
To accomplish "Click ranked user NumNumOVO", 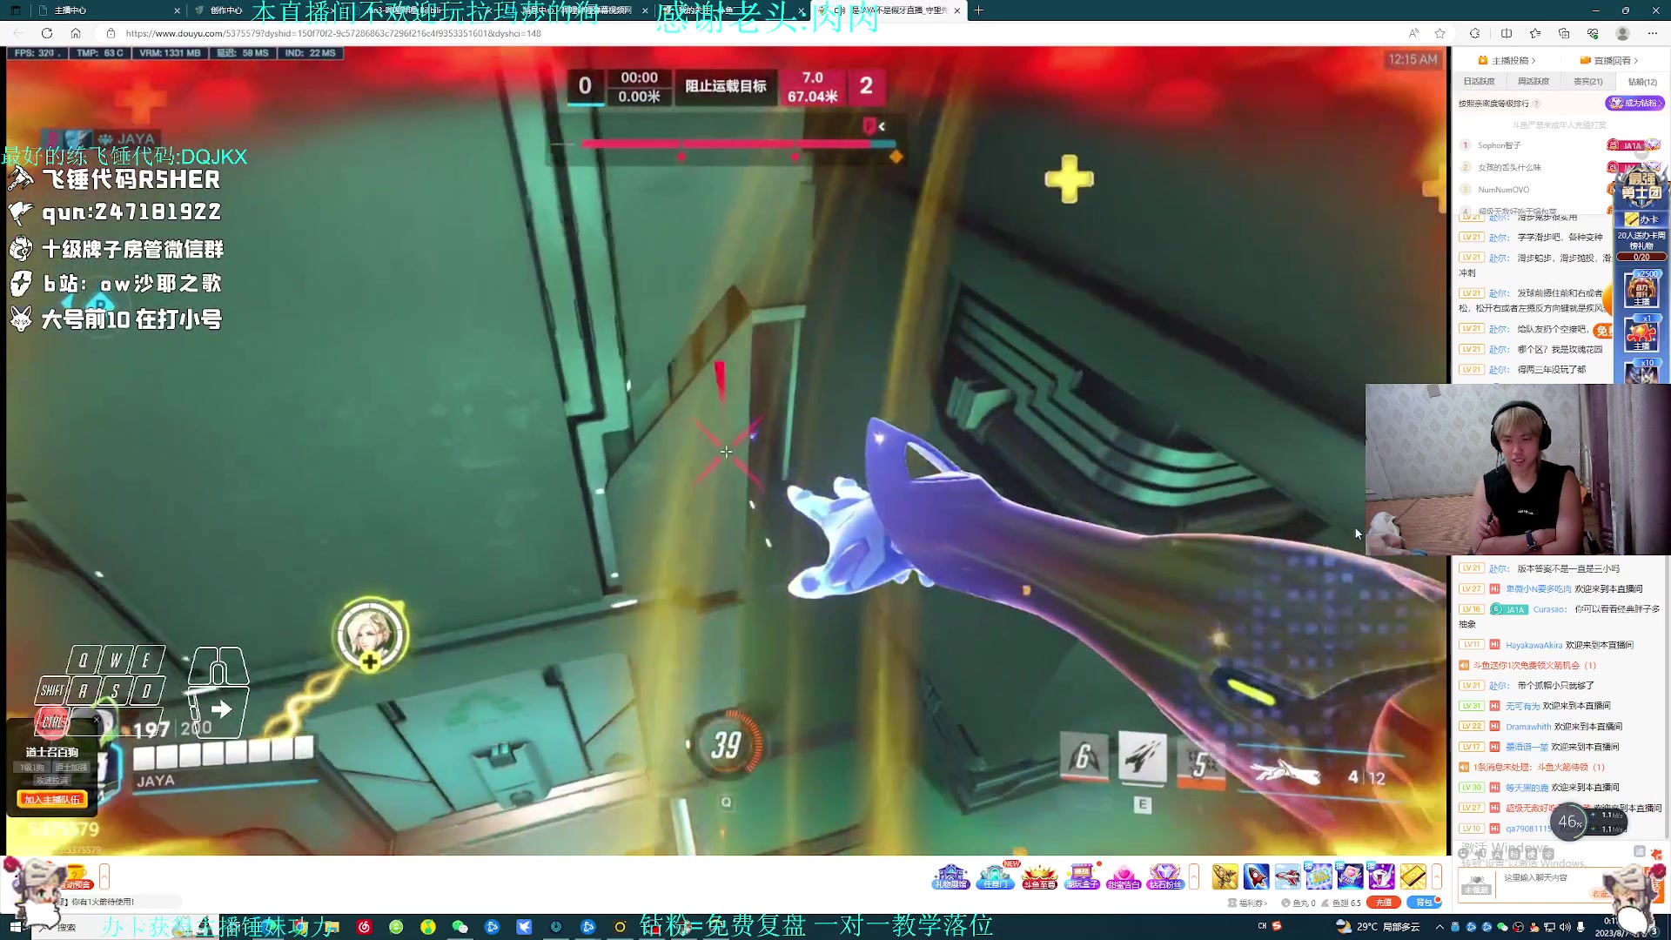I will 1503,190.
